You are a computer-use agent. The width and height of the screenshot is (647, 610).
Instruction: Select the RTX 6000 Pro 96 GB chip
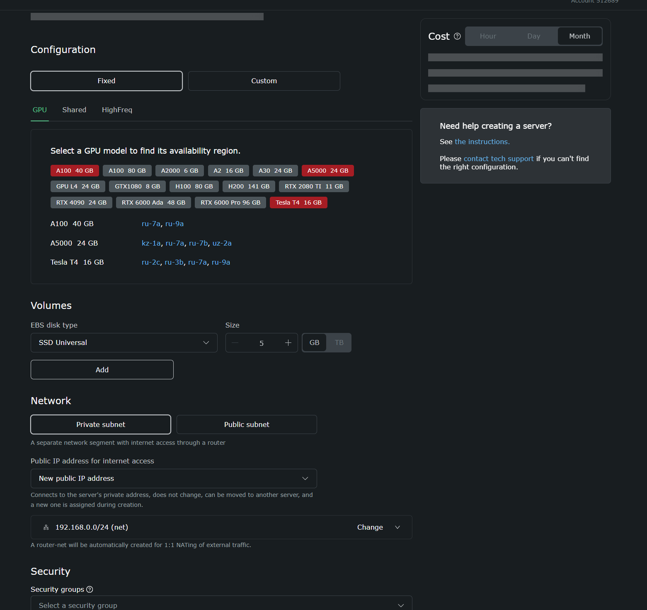(x=230, y=203)
